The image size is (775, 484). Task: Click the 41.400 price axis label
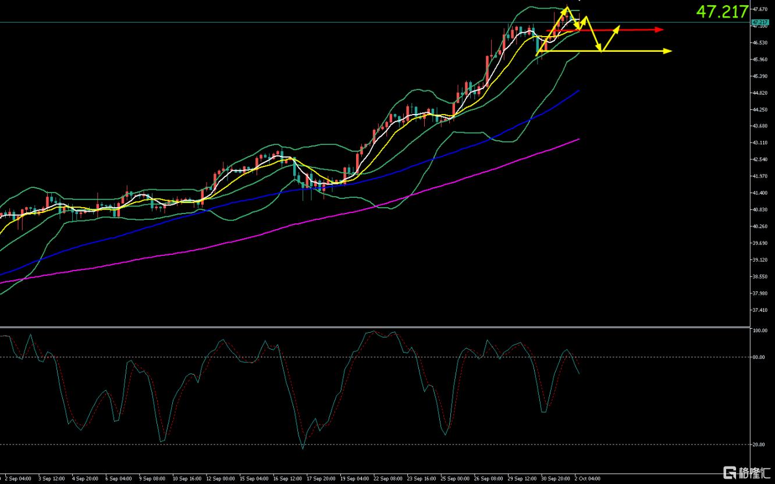tap(760, 193)
